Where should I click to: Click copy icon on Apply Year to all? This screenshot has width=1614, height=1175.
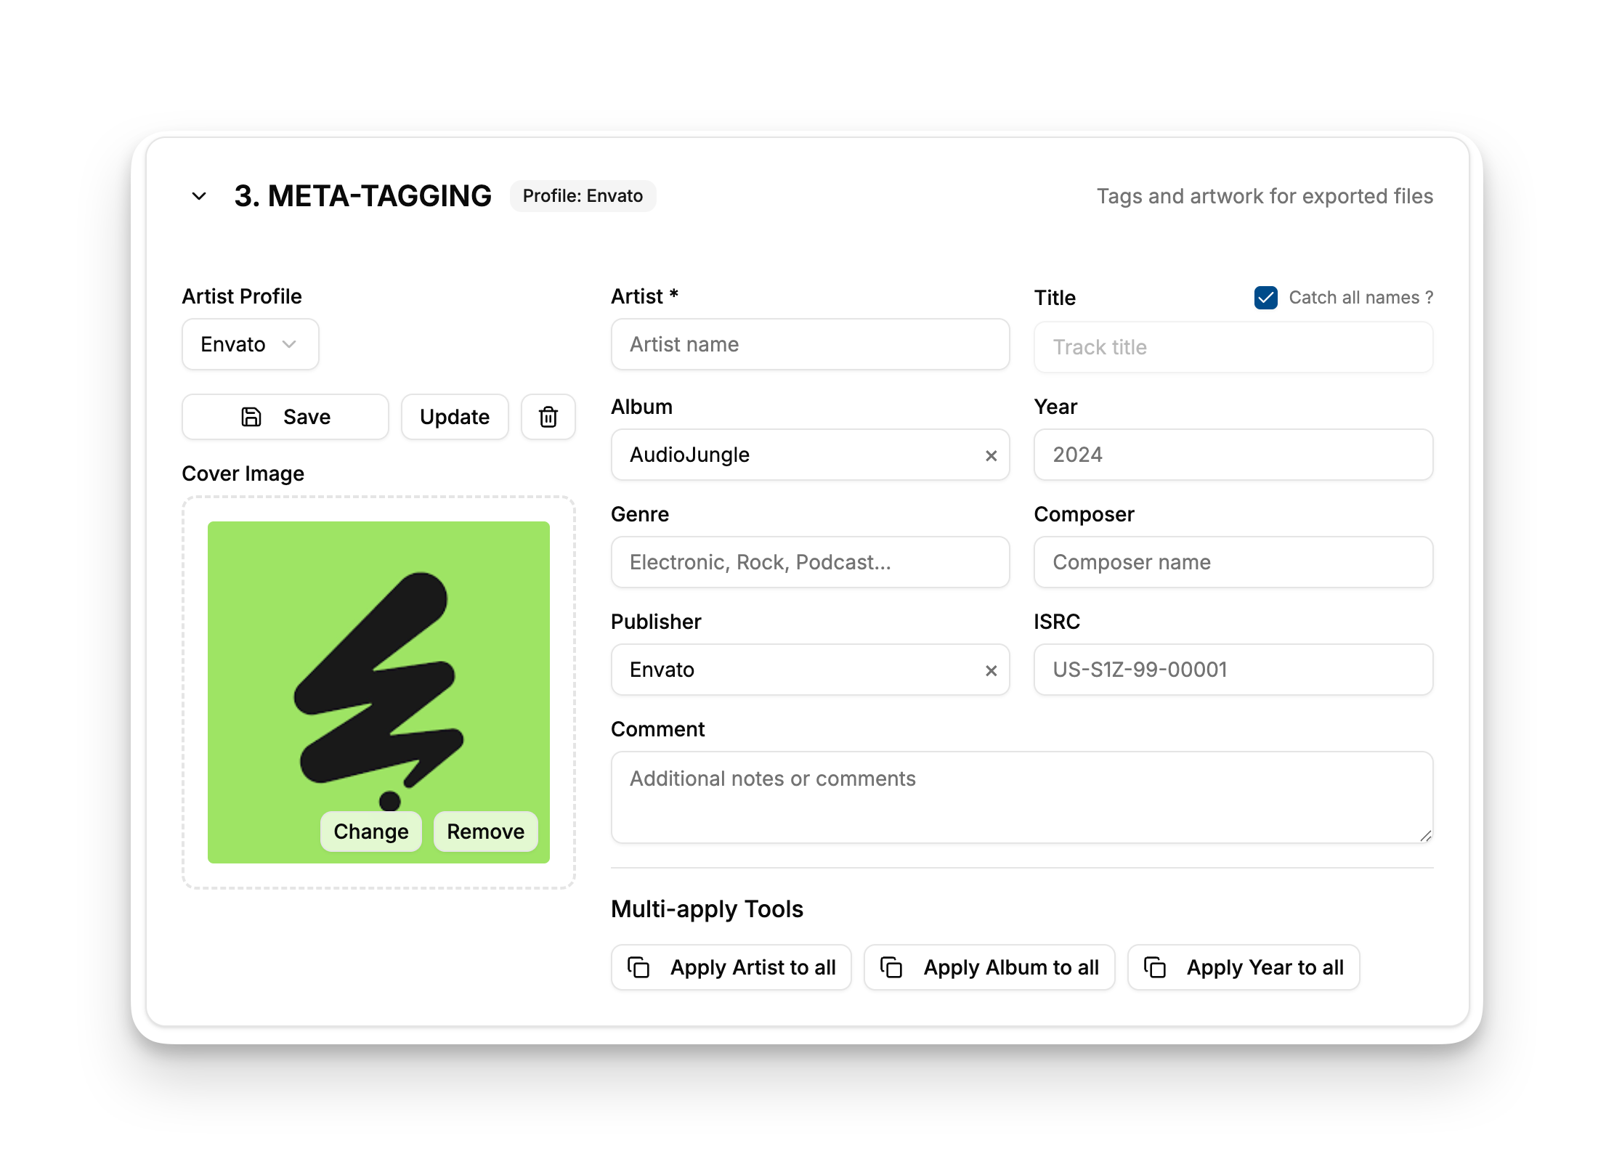click(1155, 967)
